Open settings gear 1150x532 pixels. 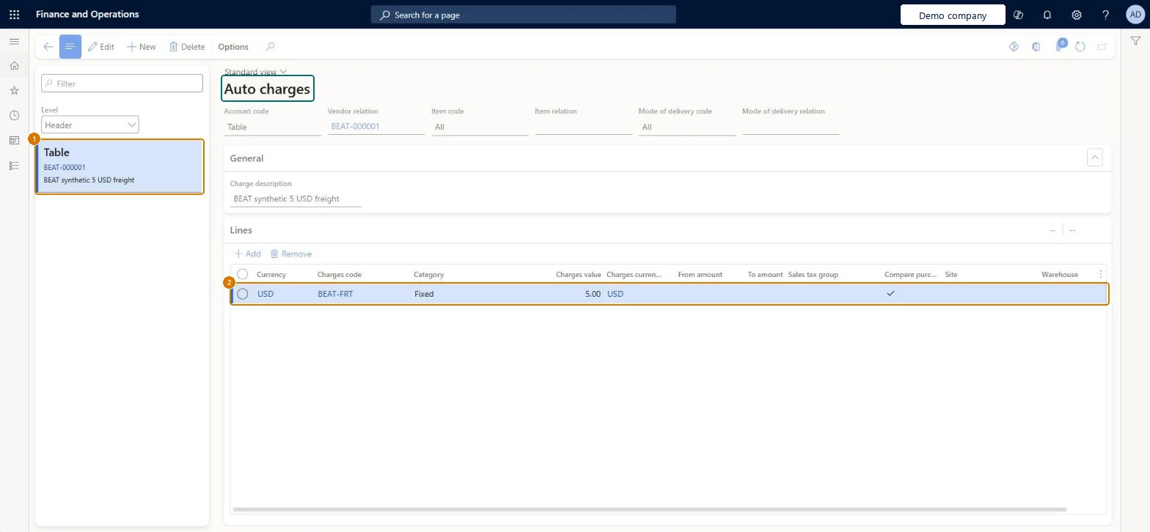click(1077, 15)
